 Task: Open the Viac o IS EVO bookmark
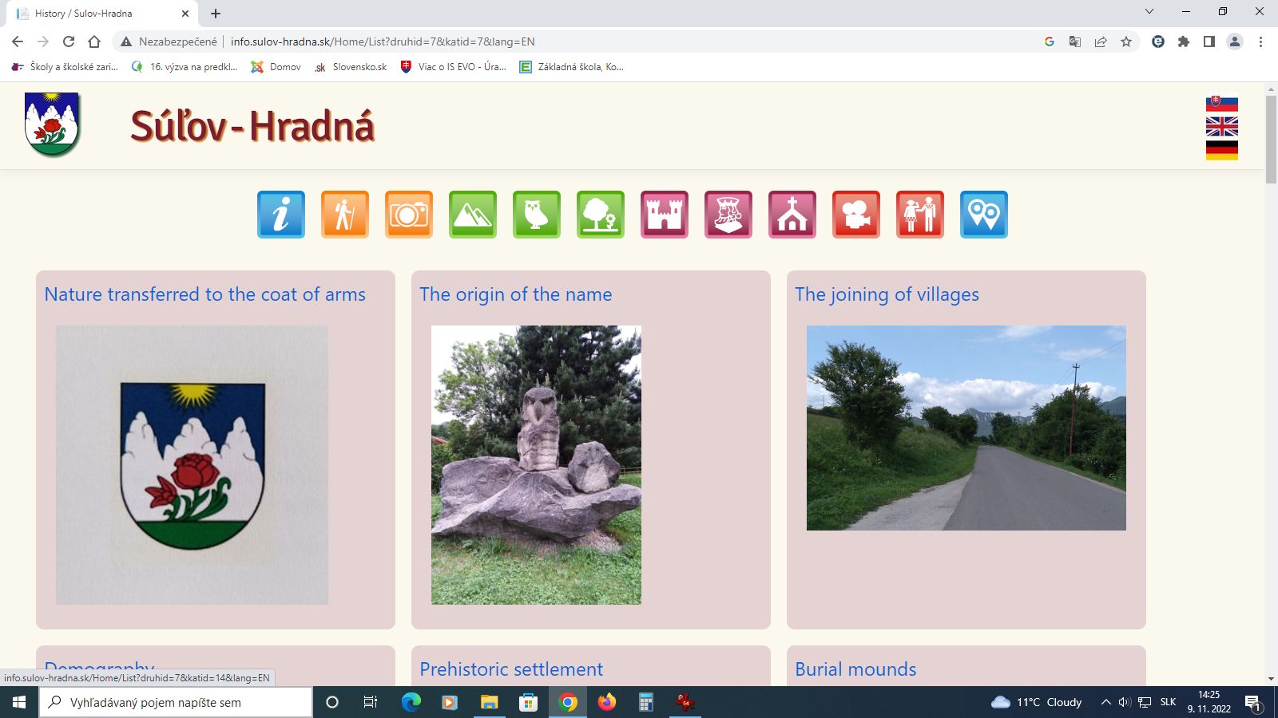[453, 67]
